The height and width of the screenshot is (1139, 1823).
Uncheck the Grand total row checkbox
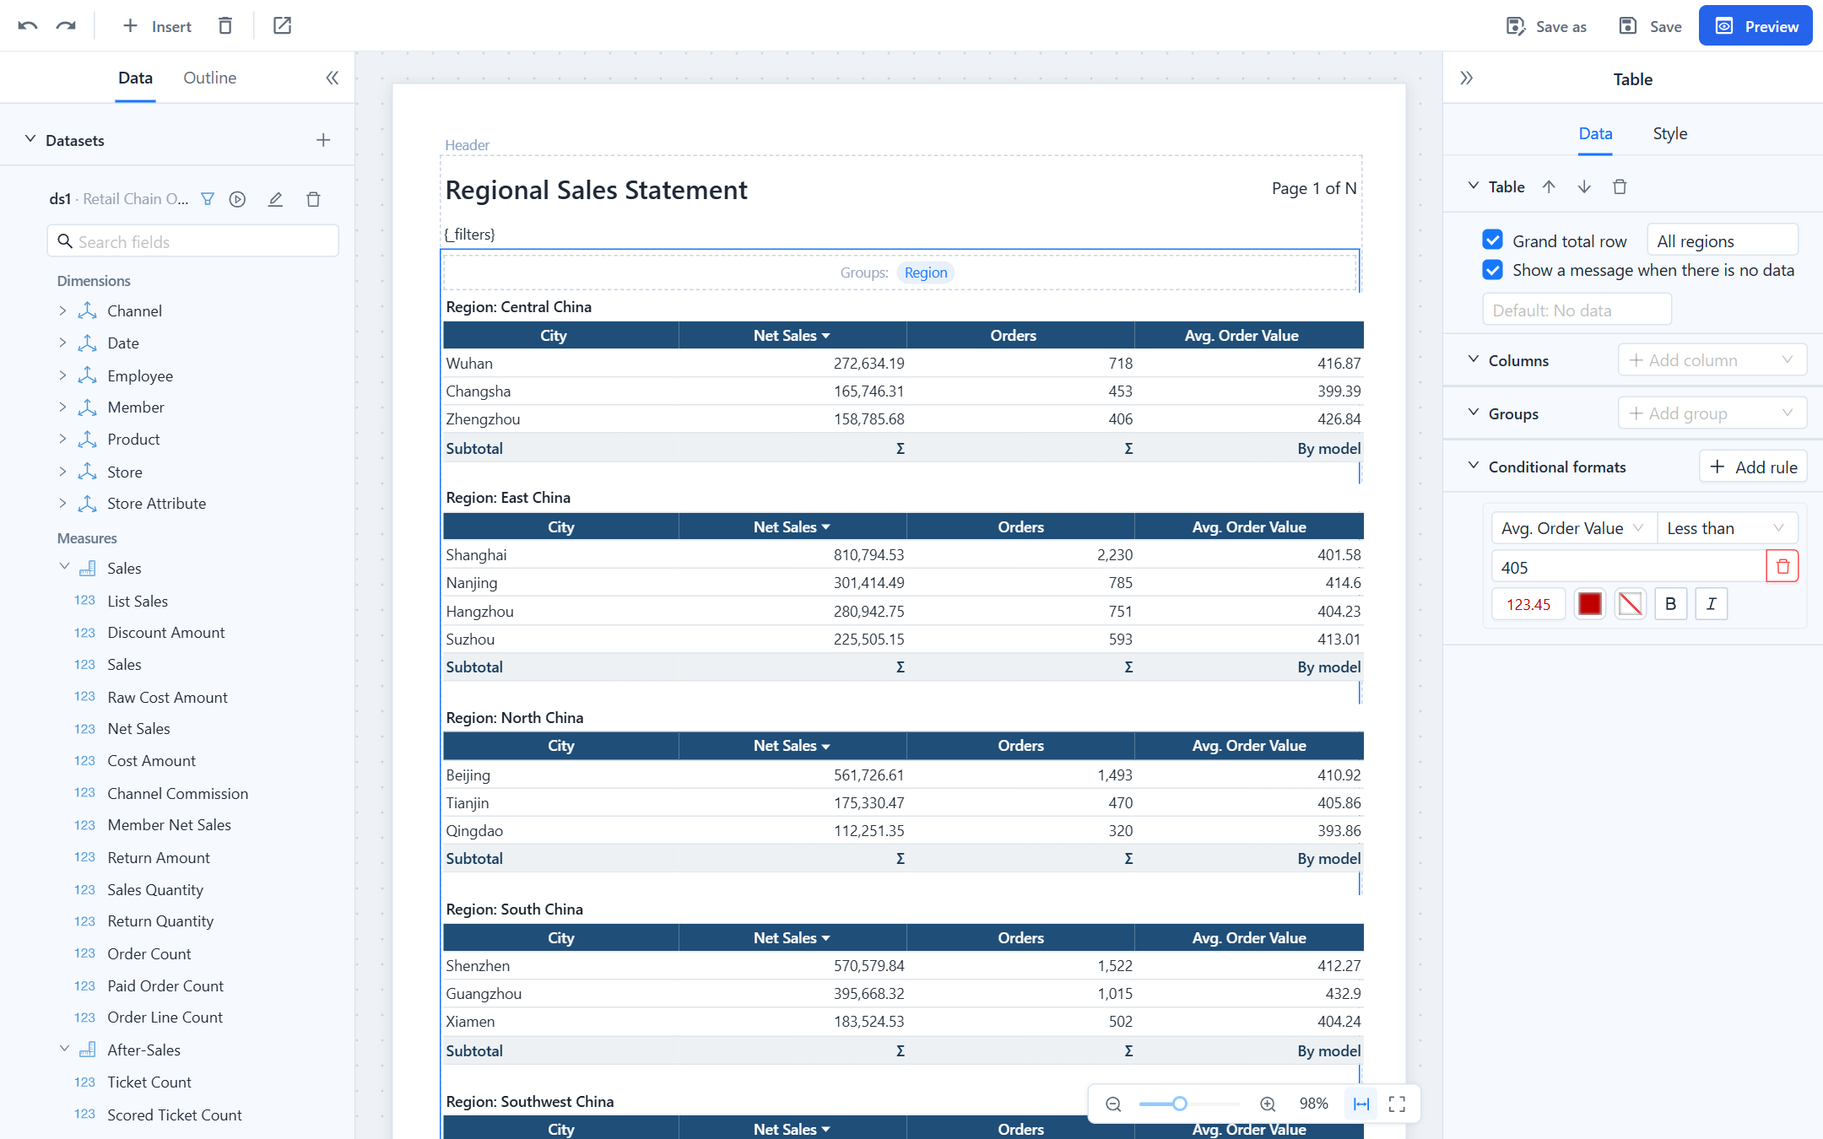click(1493, 240)
